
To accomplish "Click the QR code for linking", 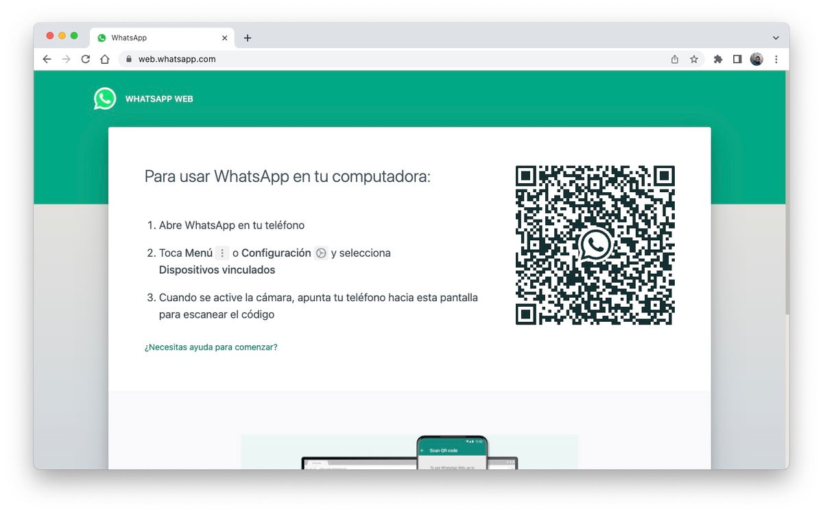I will 595,245.
